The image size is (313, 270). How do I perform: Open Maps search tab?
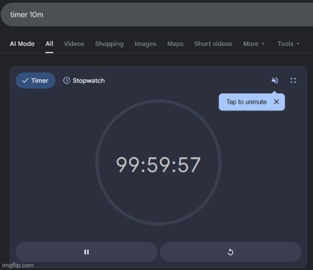click(x=175, y=44)
